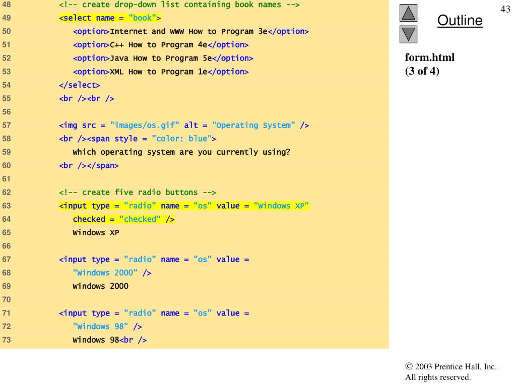Select the form.html title text
The image size is (516, 387).
(429, 57)
